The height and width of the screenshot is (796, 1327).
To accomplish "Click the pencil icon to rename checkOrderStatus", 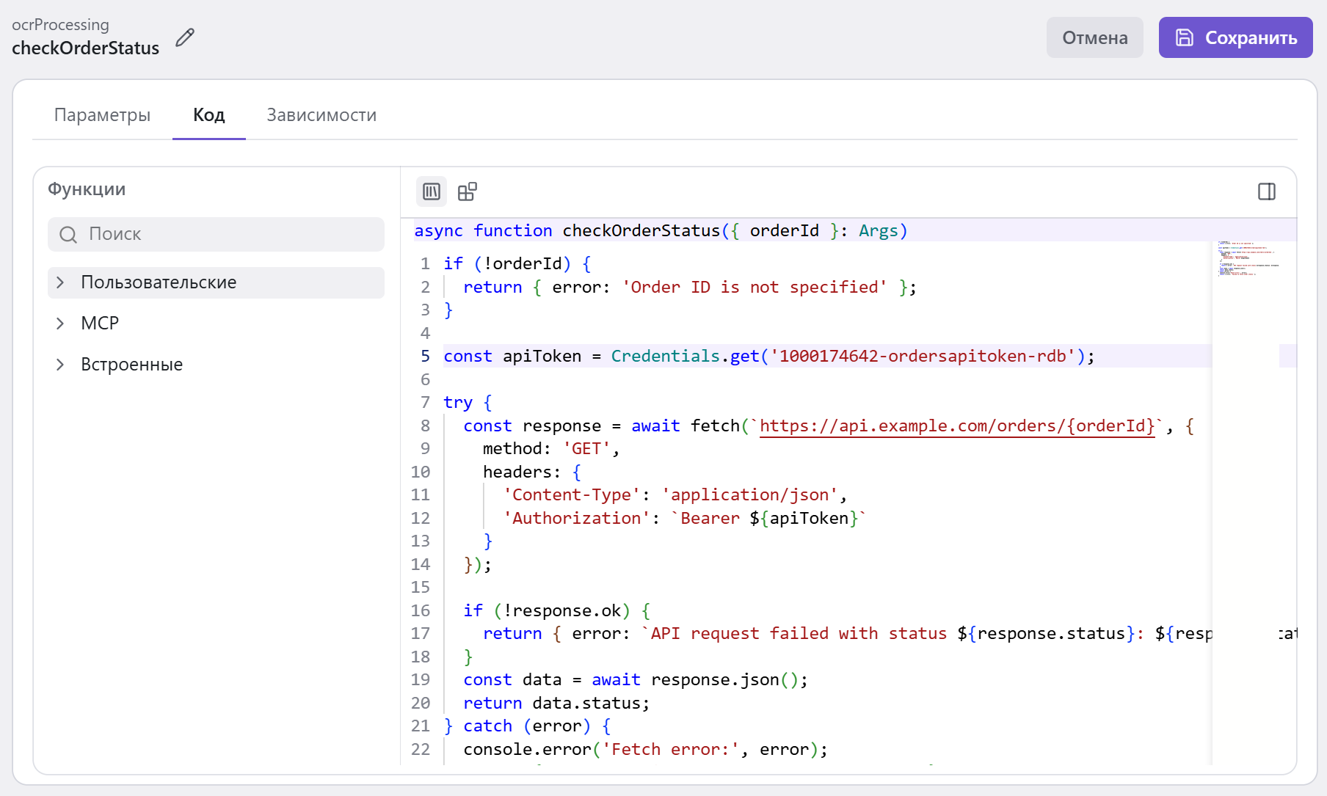I will coord(185,37).
